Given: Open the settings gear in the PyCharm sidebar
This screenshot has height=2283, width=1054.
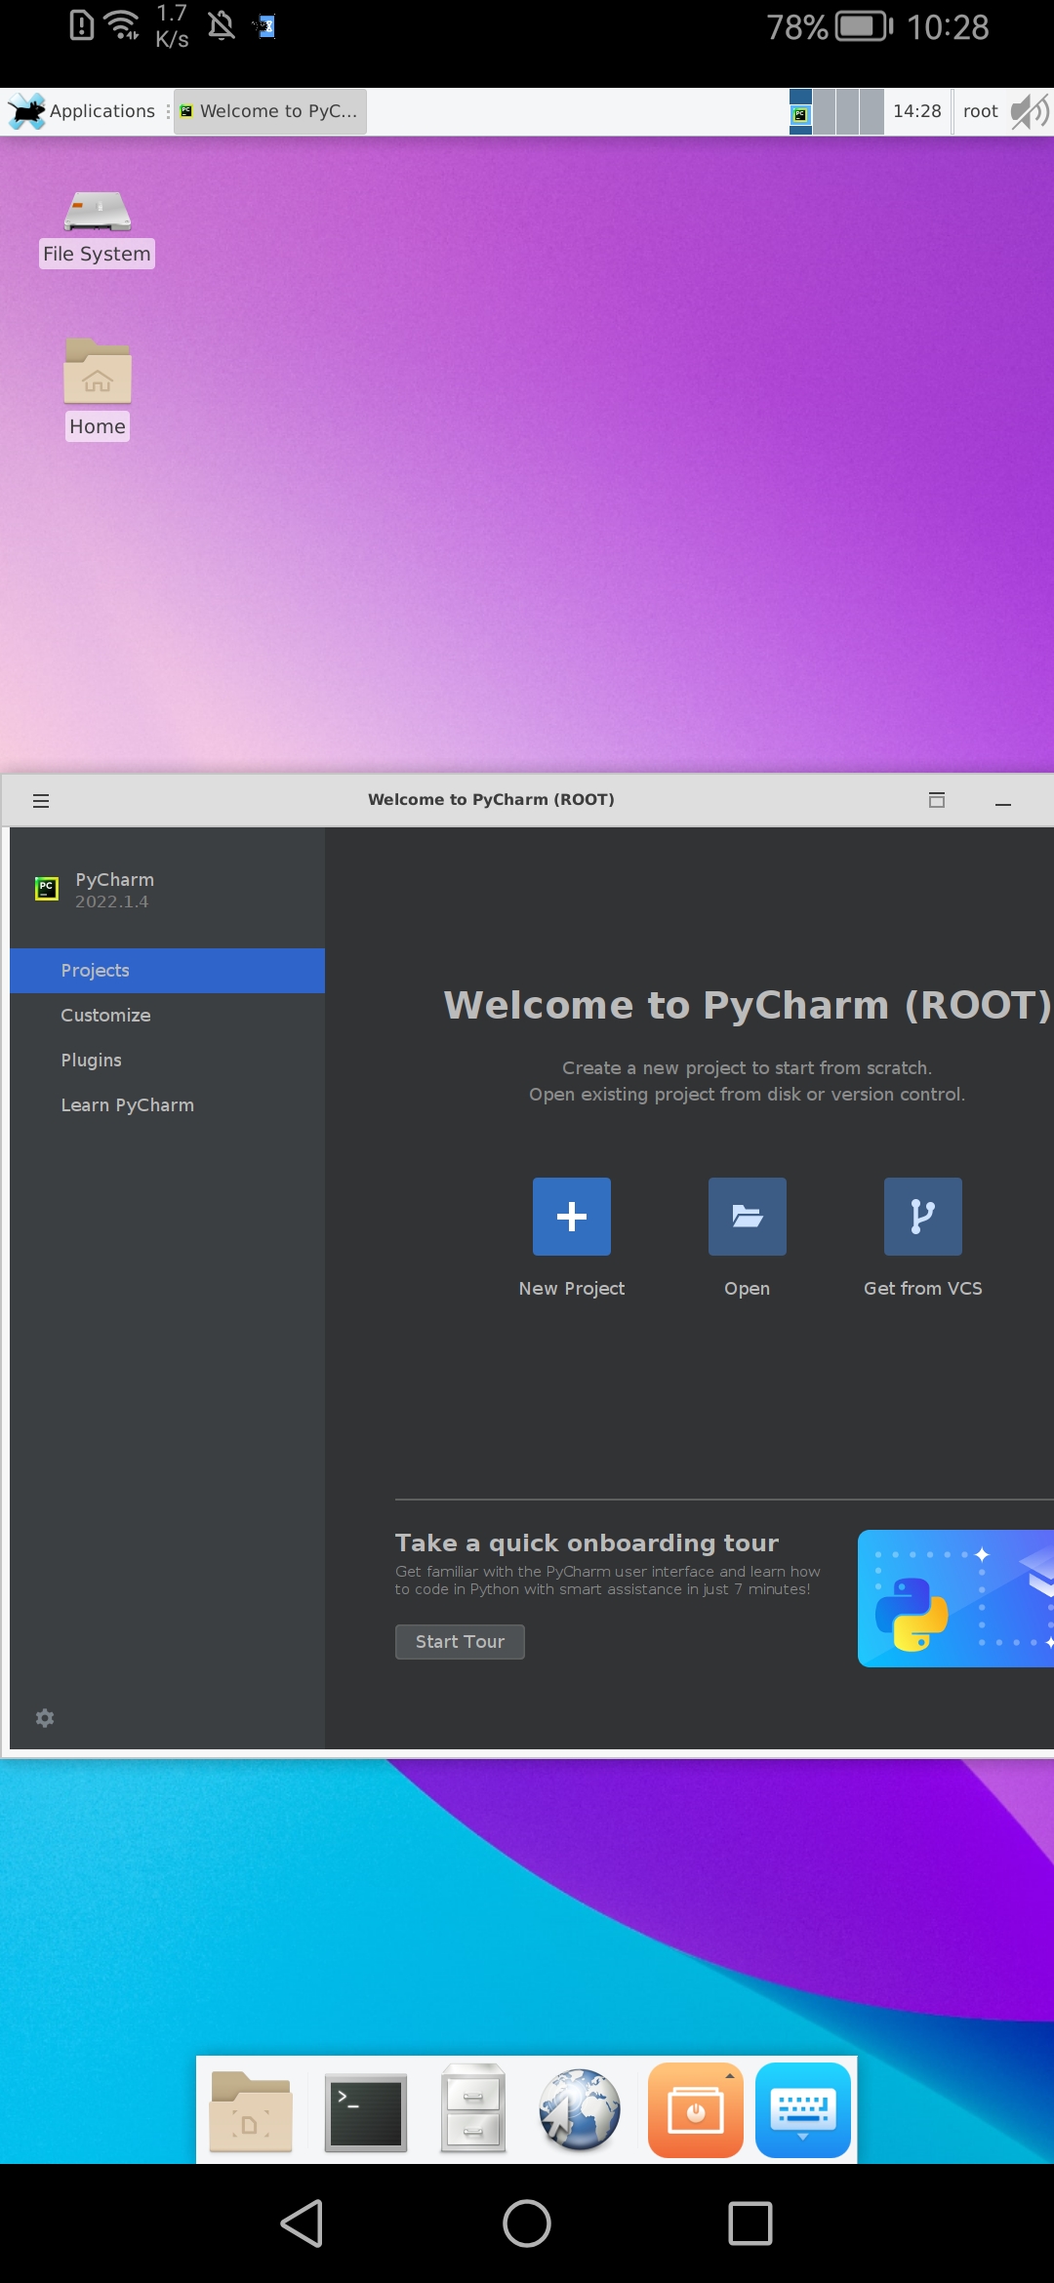Looking at the screenshot, I should [45, 1718].
